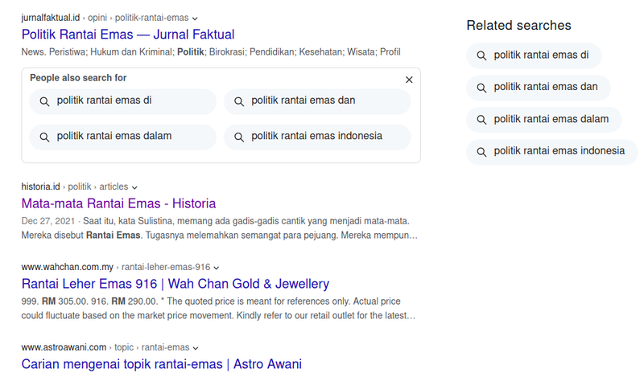Click magnifier icon of related search 'politik rantai emas dalam'
The width and height of the screenshot is (644, 377).
click(x=481, y=120)
